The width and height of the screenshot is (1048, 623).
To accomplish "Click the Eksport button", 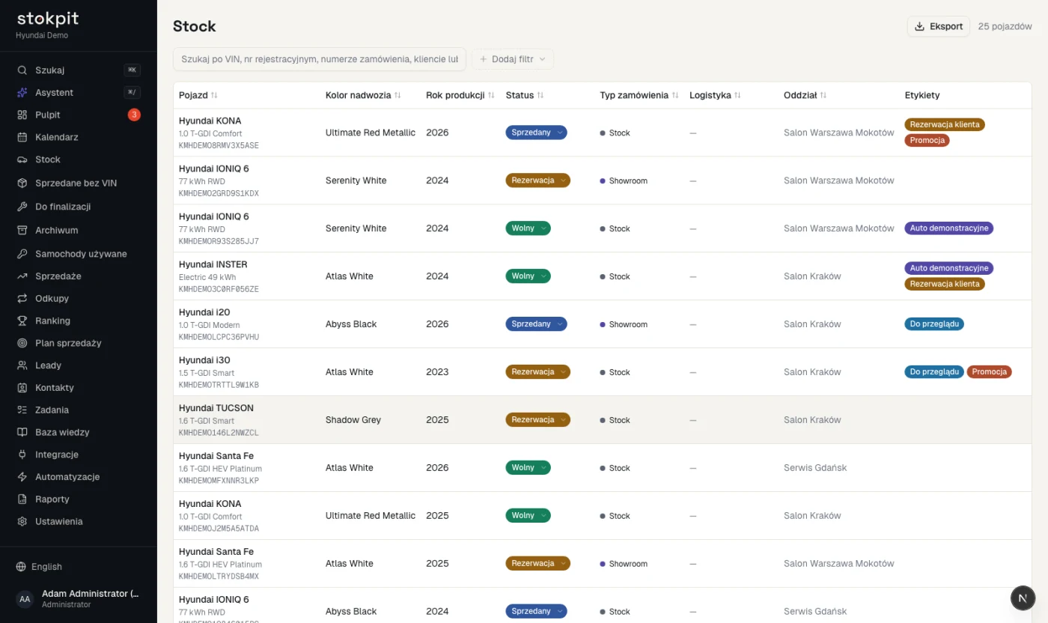I will click(939, 26).
